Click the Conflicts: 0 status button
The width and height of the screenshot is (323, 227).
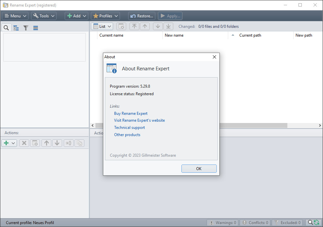(255, 223)
